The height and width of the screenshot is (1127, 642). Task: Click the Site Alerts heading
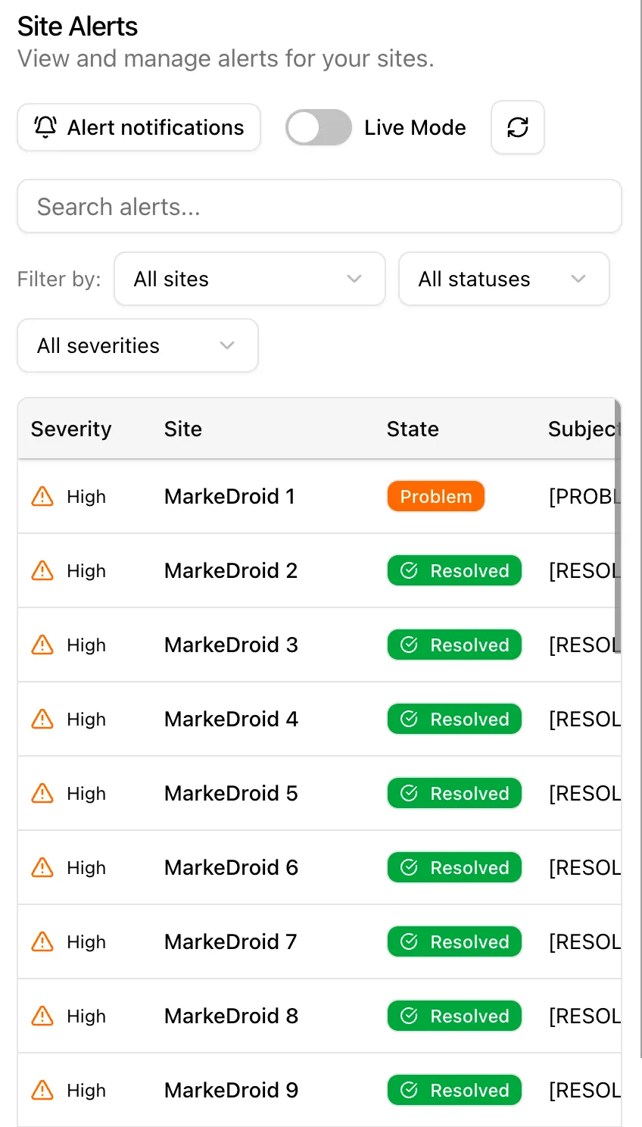coord(77,27)
